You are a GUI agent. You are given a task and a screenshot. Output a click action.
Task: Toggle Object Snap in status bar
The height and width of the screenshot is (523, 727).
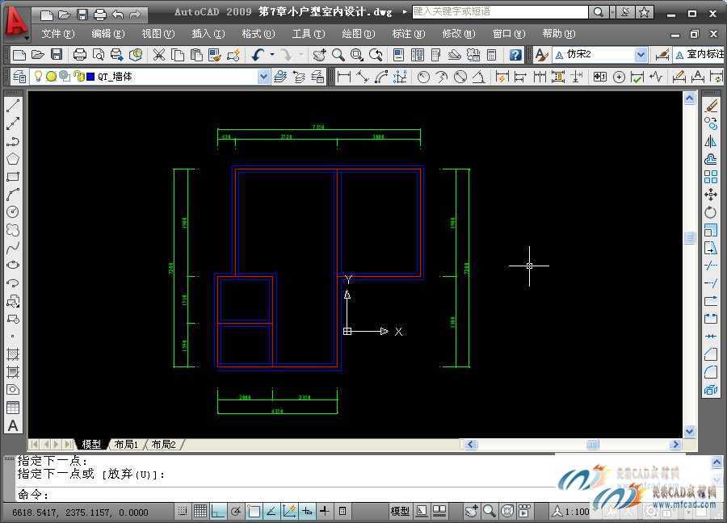[254, 512]
